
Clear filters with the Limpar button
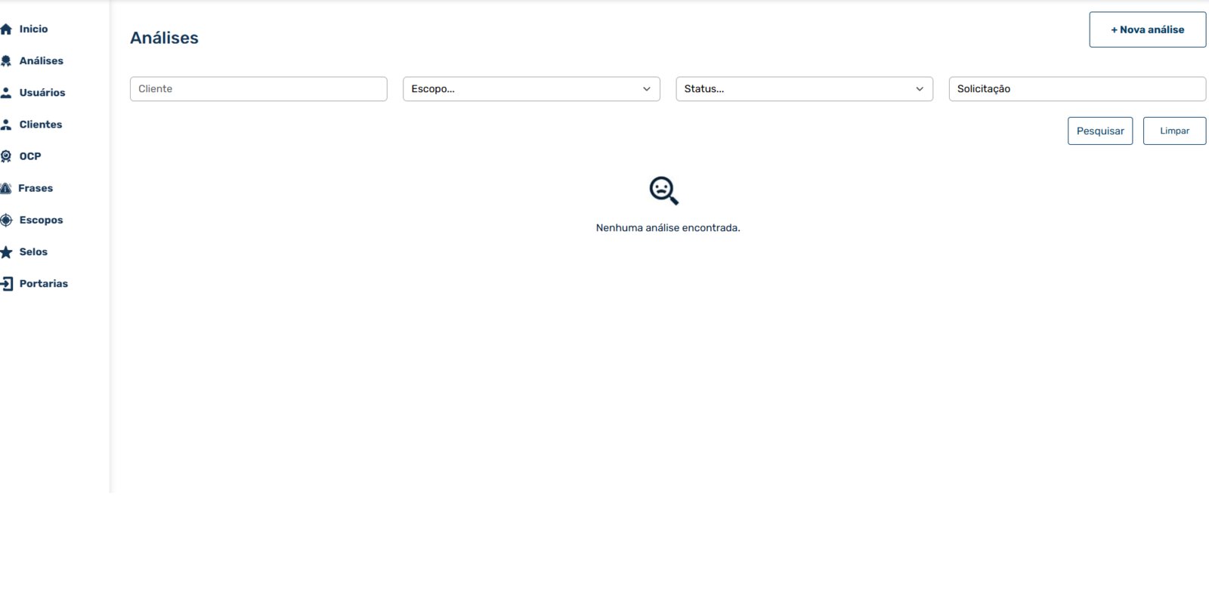click(1174, 131)
